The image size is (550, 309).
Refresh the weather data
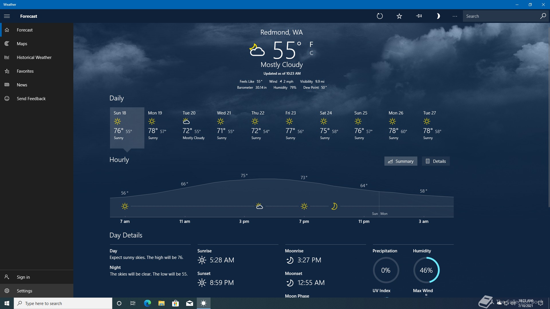380,16
